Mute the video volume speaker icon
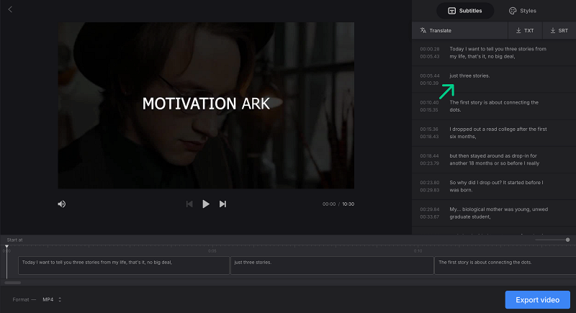Screen dimensions: 576x313 [62, 204]
